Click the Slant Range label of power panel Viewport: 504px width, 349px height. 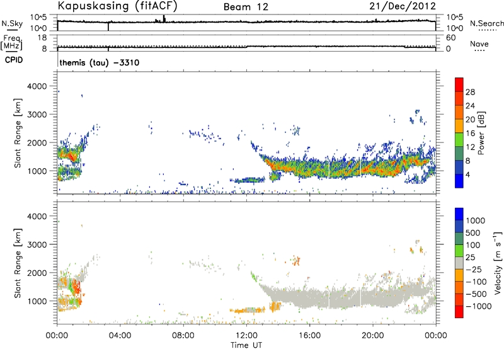[18, 133]
